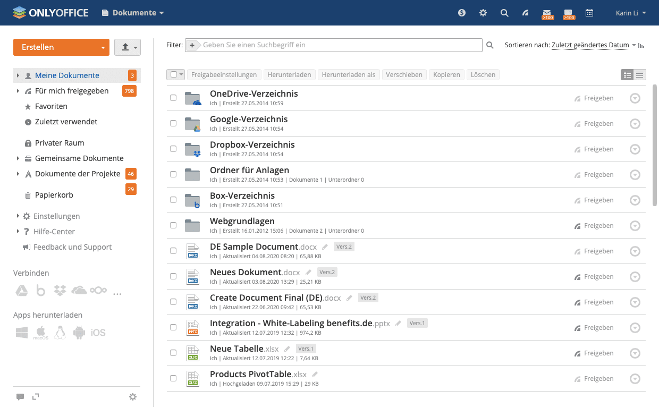
Task: Connect Box account under Verbinden
Action: [x=41, y=291]
